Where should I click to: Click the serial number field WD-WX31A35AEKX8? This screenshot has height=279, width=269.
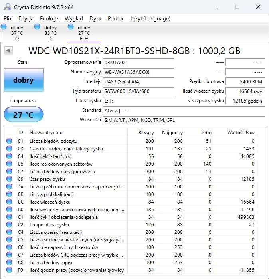tap(138, 72)
